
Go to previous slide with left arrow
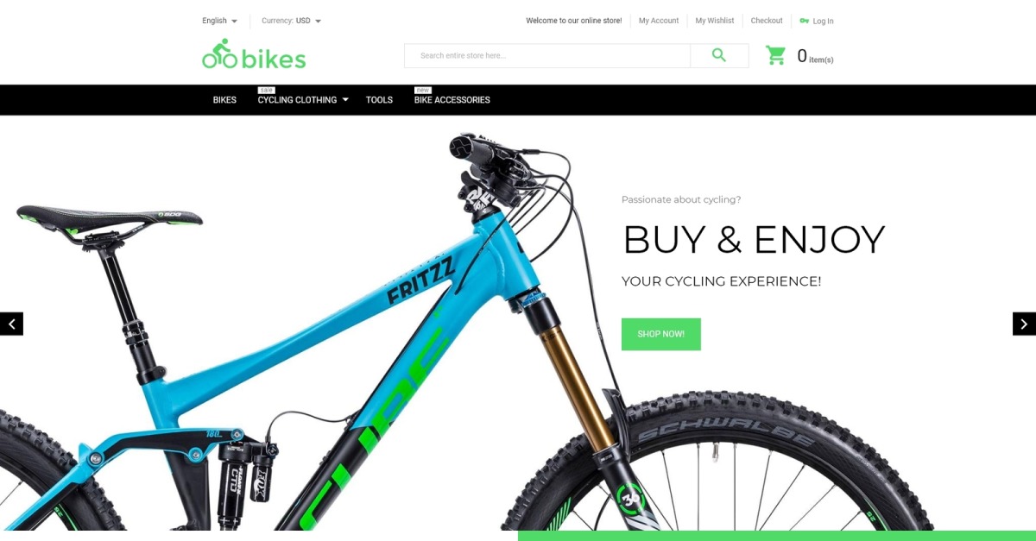[11, 324]
